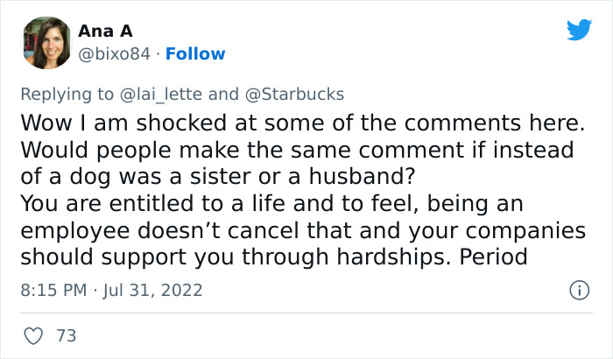Open the tweet info circle icon

[578, 288]
